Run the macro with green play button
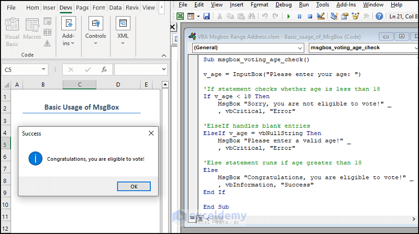The height and width of the screenshot is (234, 419). [289, 16]
